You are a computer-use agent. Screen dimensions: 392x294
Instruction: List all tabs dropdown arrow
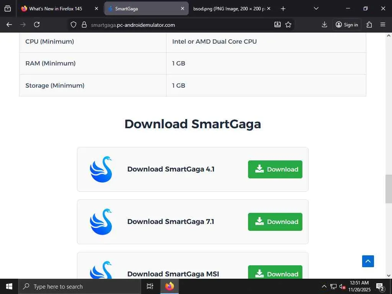[x=316, y=9]
